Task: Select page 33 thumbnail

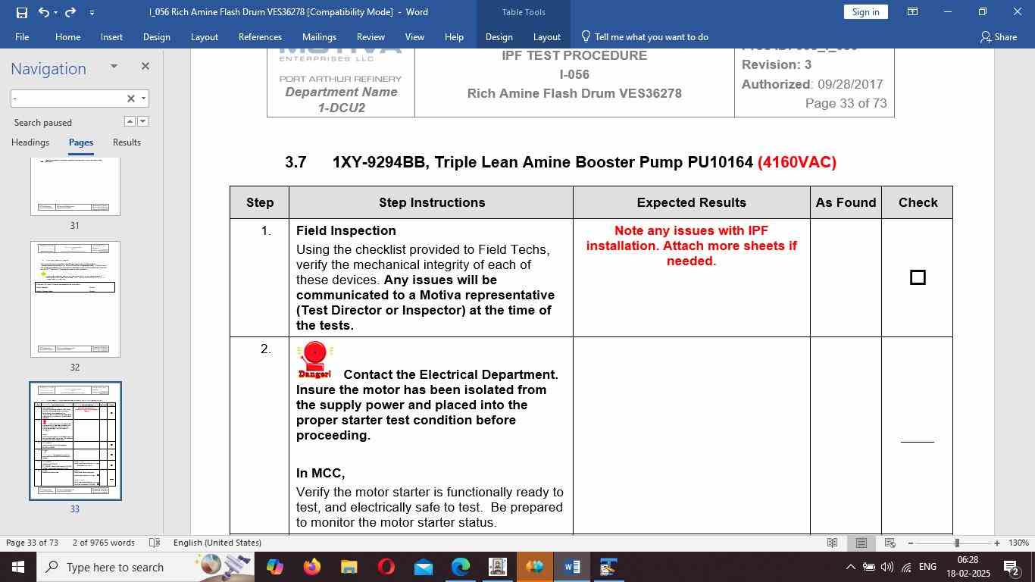Action: click(75, 441)
